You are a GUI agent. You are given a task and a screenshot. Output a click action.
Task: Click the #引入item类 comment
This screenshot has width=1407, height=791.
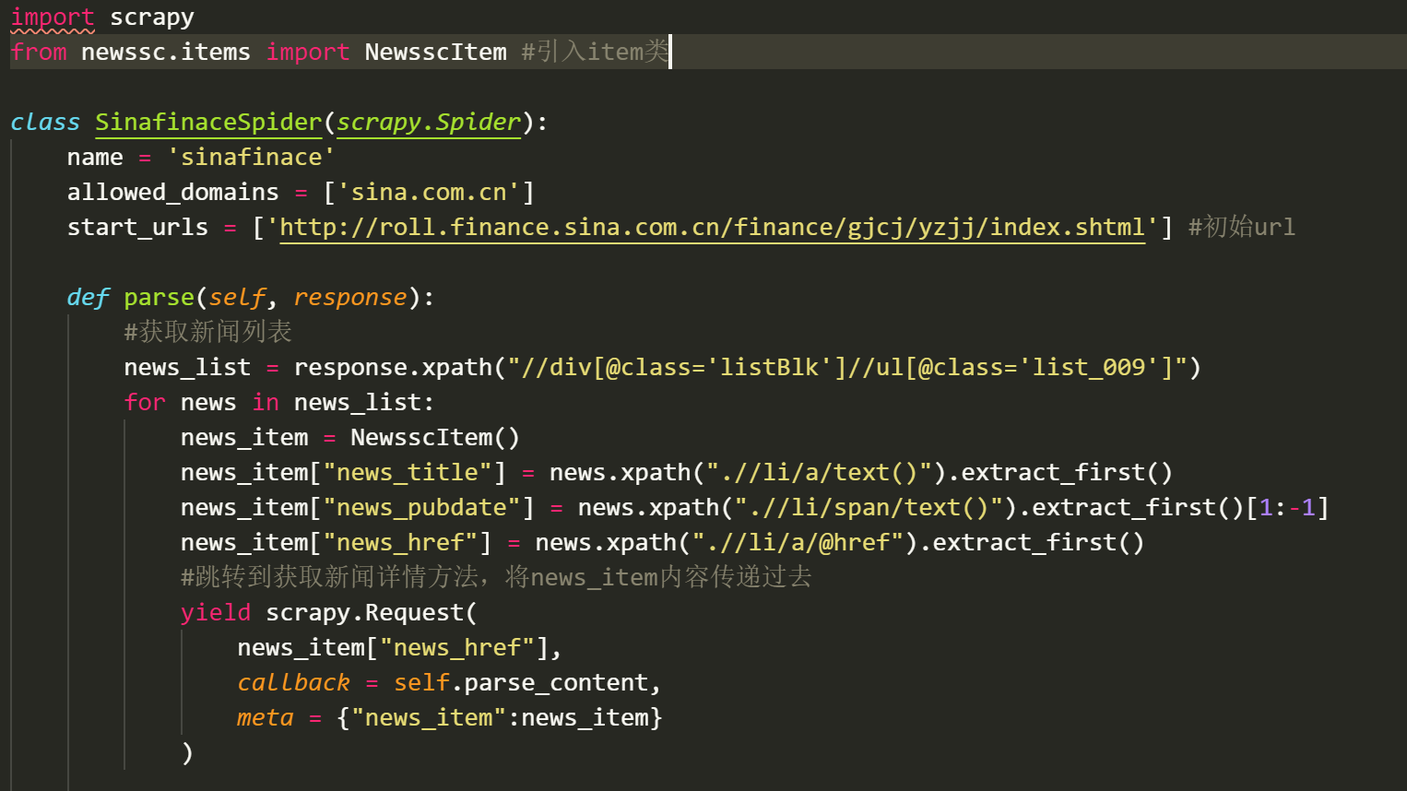tap(595, 53)
